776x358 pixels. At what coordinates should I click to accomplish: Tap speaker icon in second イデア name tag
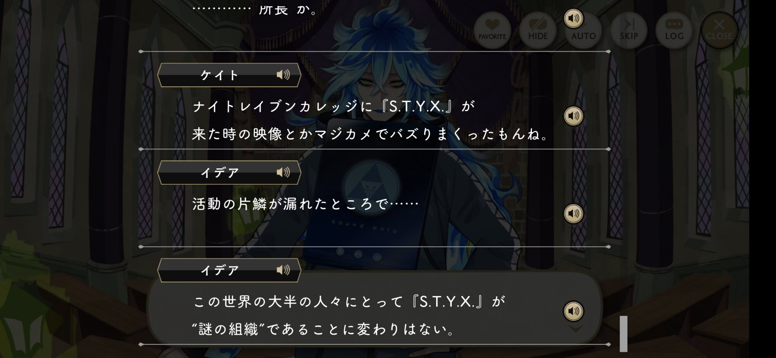point(283,270)
